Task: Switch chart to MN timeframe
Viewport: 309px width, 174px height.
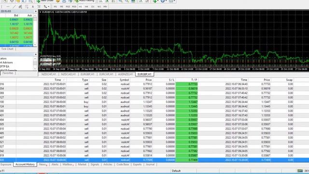Action: pos(105,7)
